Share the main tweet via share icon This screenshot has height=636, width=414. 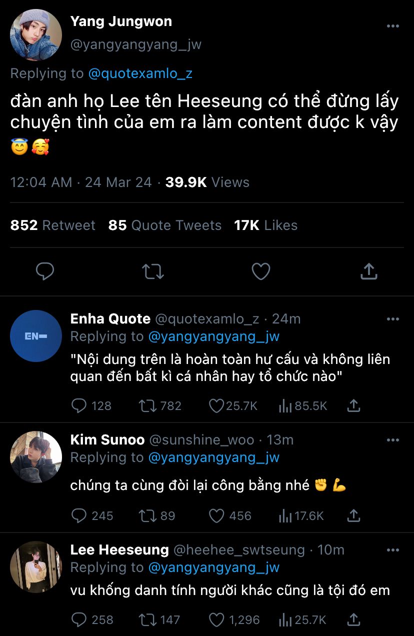368,271
